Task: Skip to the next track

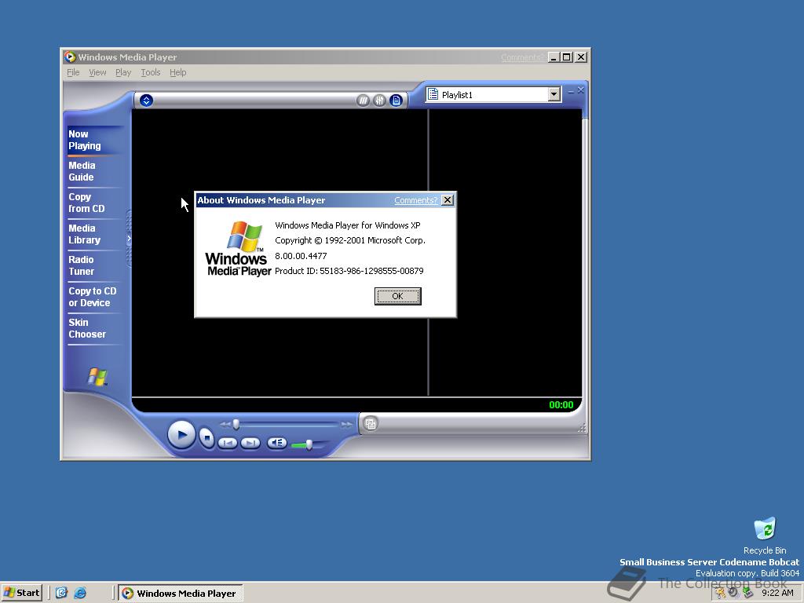Action: (250, 443)
